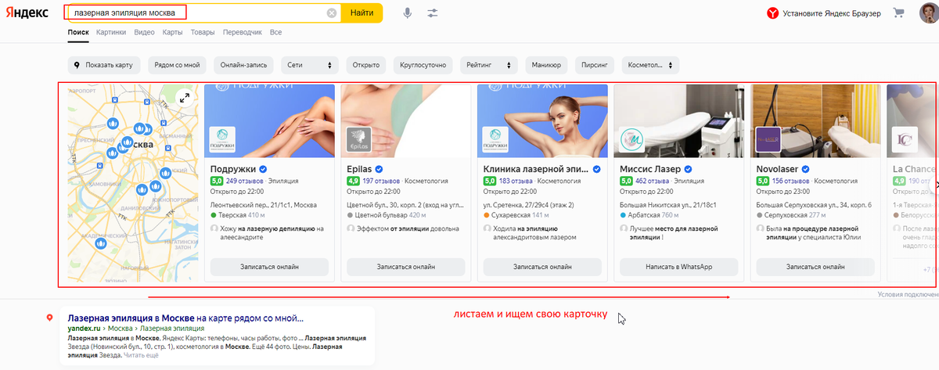The width and height of the screenshot is (939, 370).
Task: Switch to the Видео tab
Action: click(144, 32)
